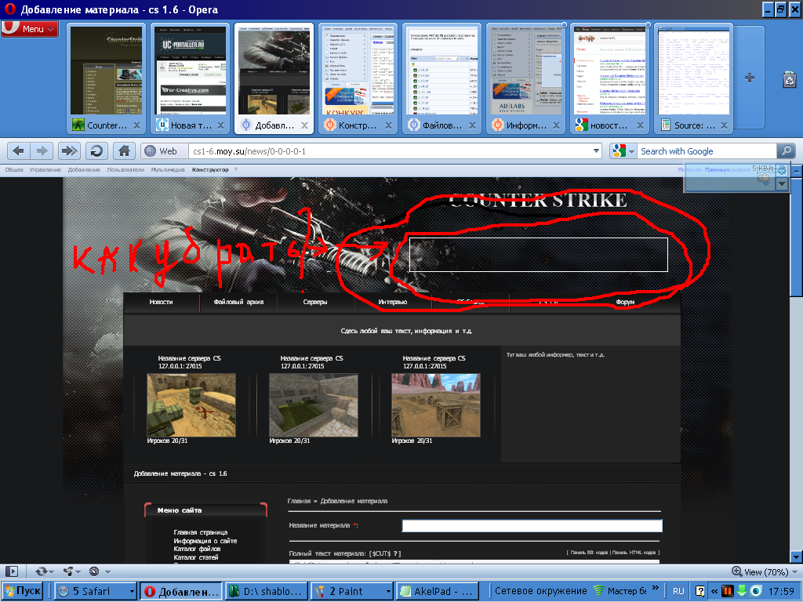Switch keyboard language RU indicator
The image size is (803, 602).
pos(679,591)
